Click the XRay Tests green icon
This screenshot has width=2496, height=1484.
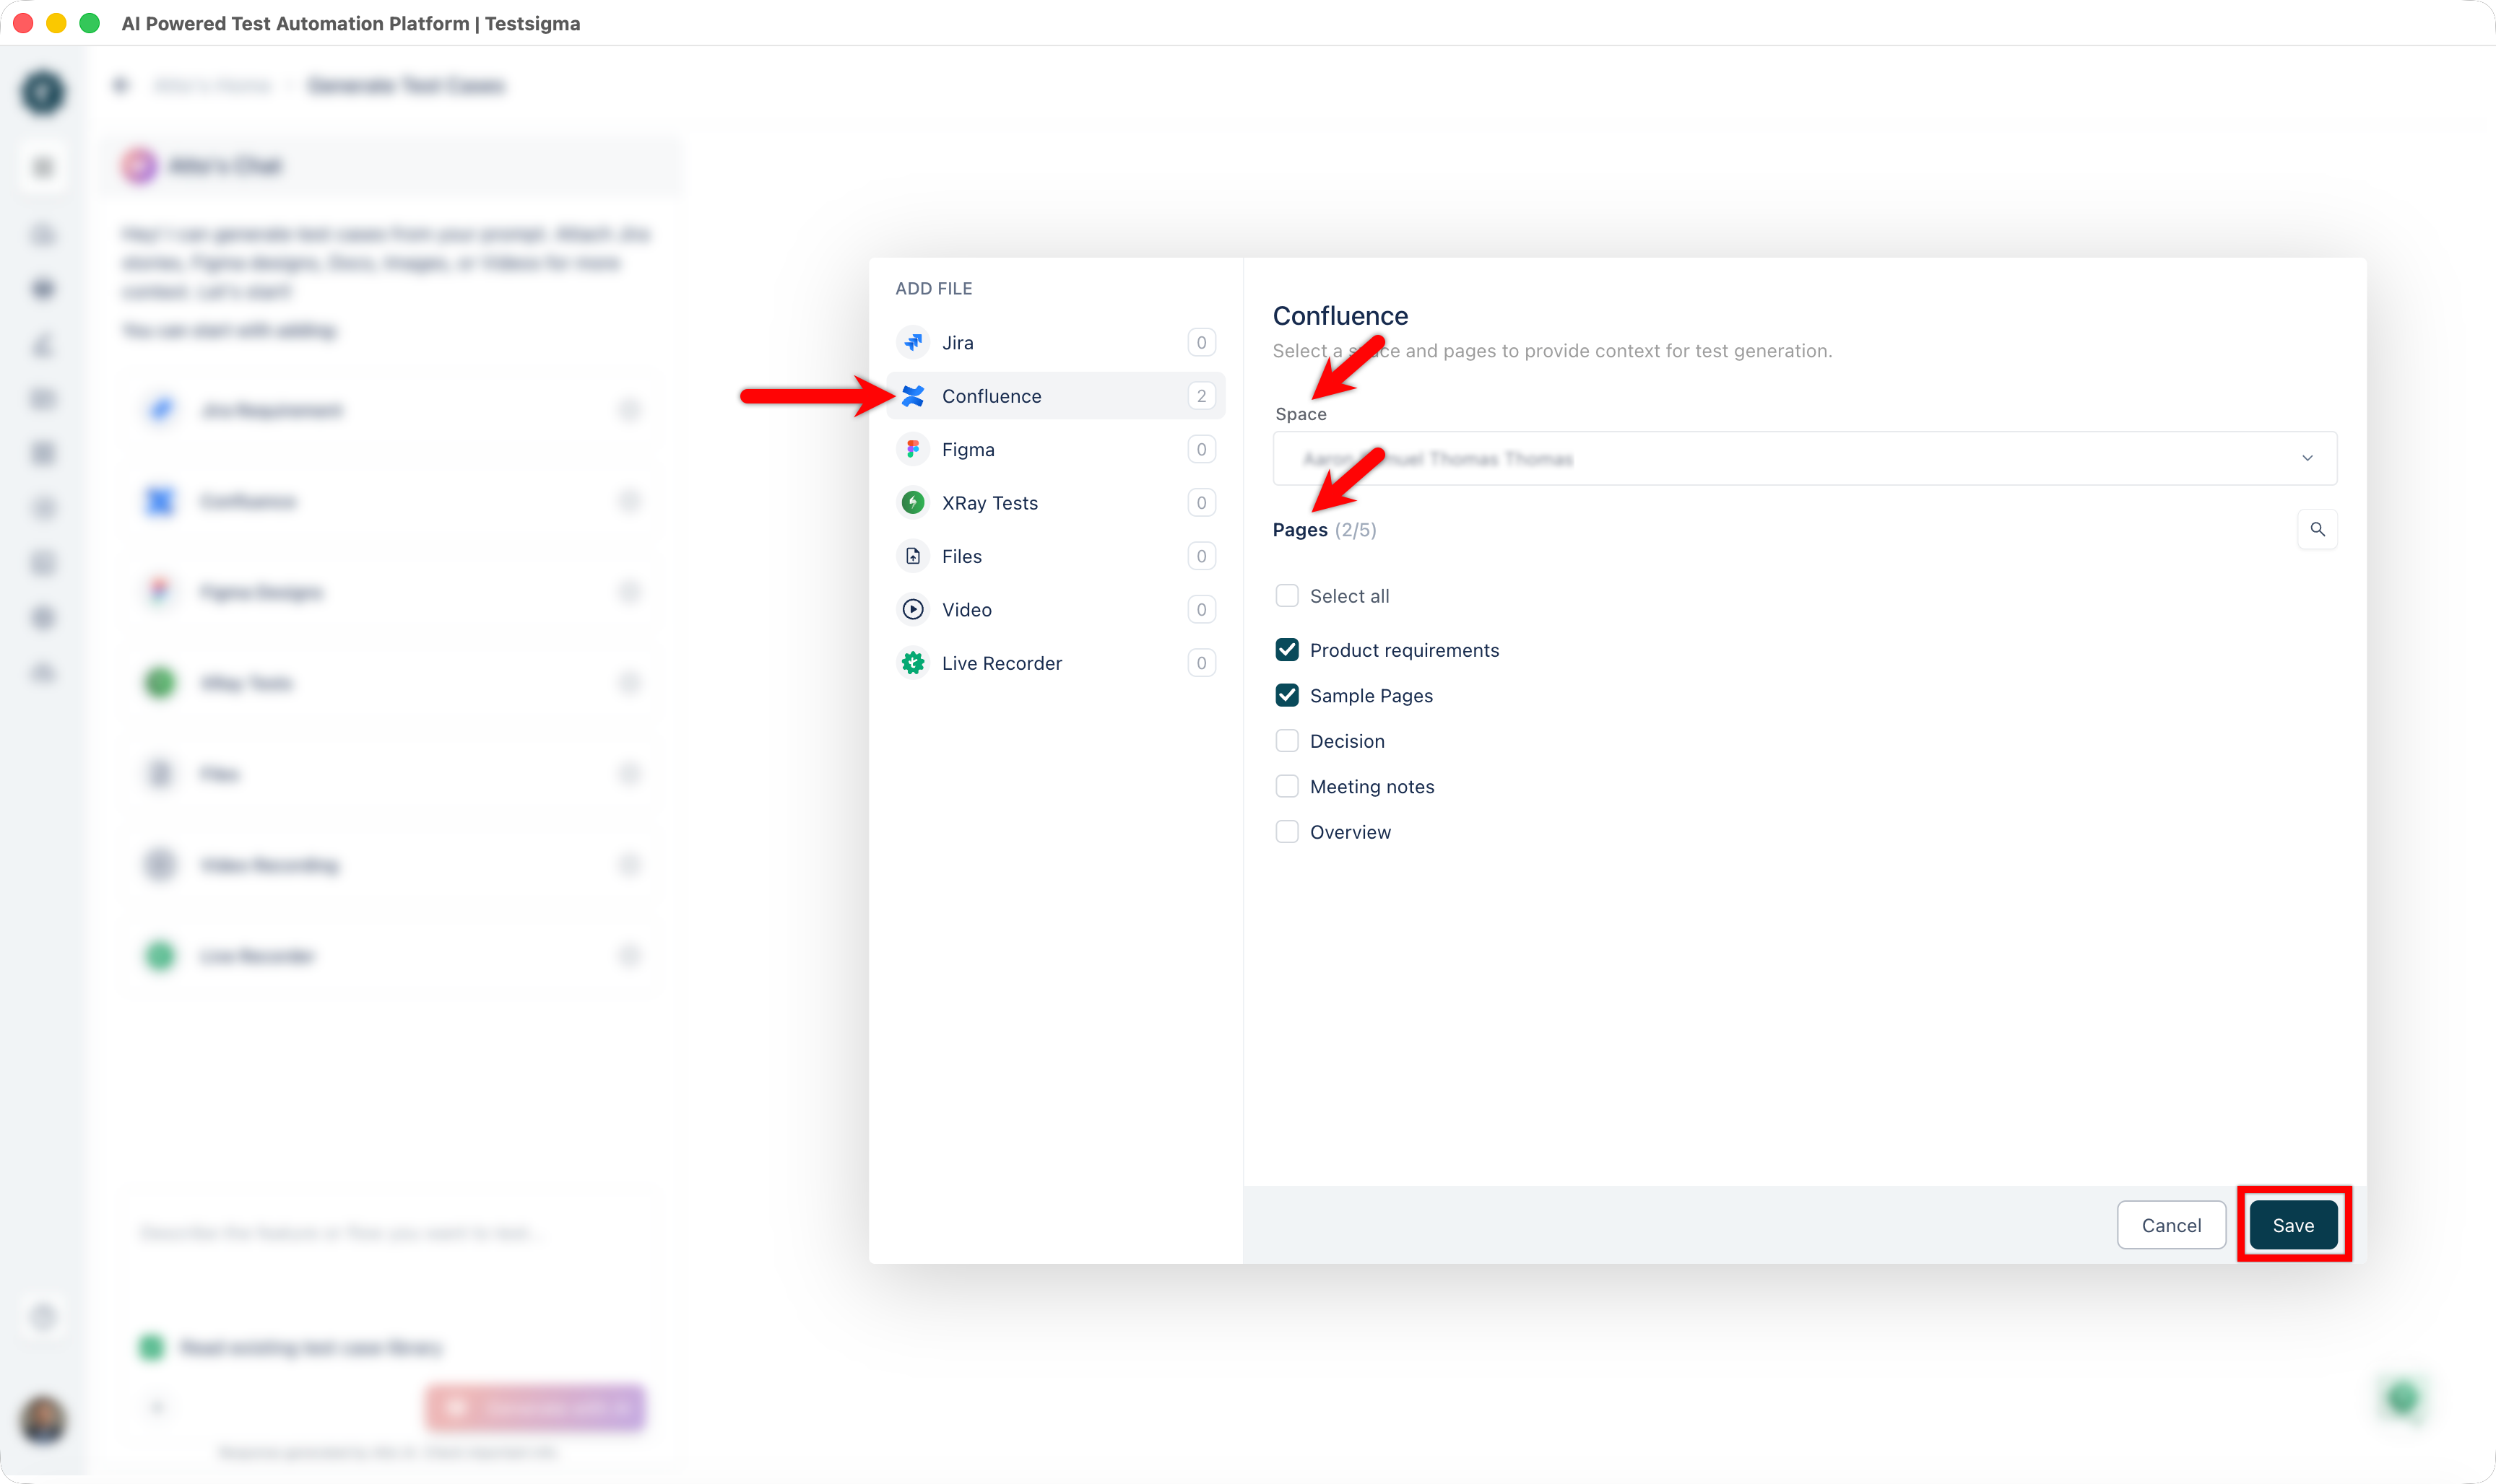tap(912, 502)
